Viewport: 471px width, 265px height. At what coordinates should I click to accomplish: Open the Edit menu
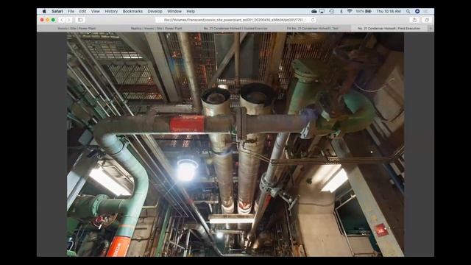82,11
